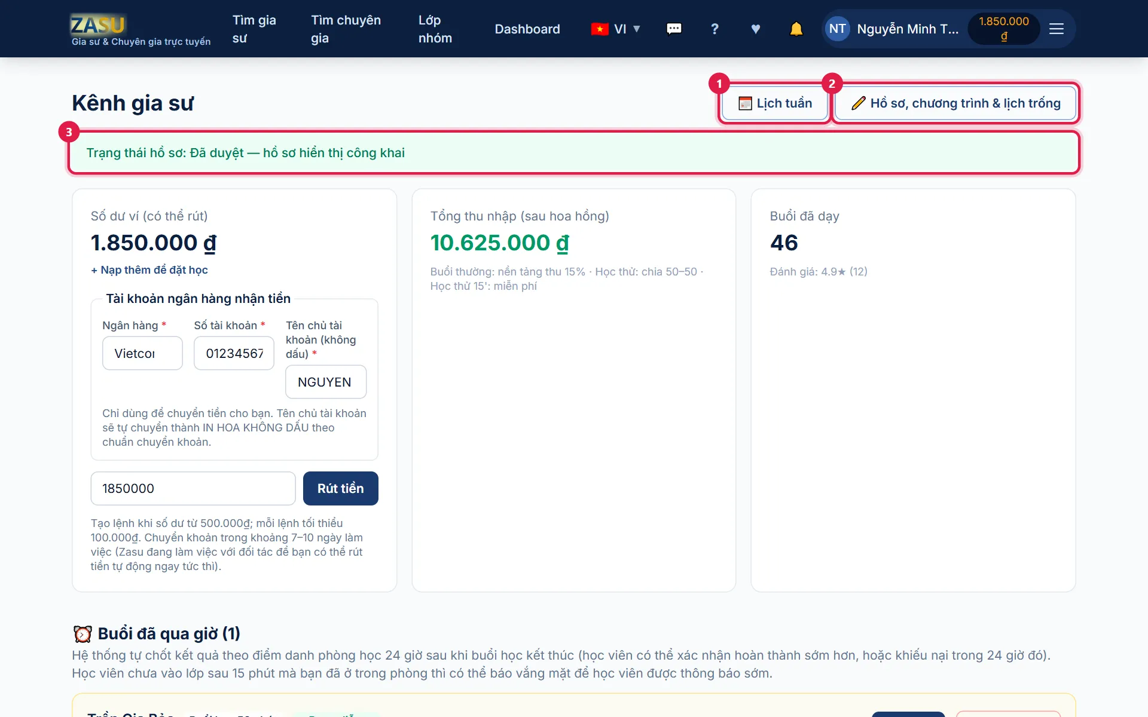The width and height of the screenshot is (1148, 717).
Task: Click the header wallet balance 1.850.000 đ
Action: click(1004, 29)
